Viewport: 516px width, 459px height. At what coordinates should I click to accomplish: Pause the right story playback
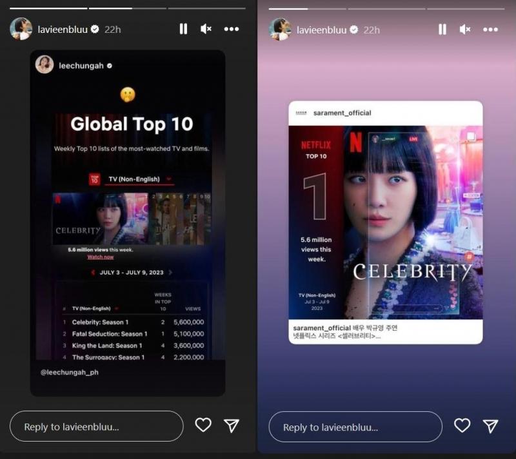point(442,29)
